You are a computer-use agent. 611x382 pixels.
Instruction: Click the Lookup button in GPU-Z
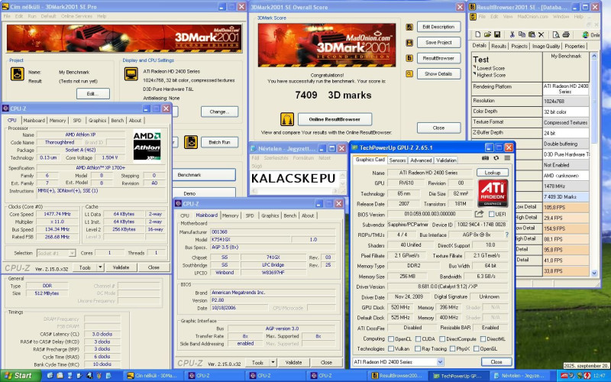click(493, 173)
